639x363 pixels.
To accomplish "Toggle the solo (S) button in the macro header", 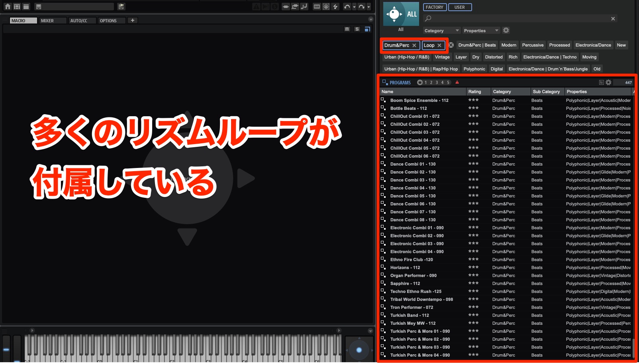I will pyautogui.click(x=357, y=29).
